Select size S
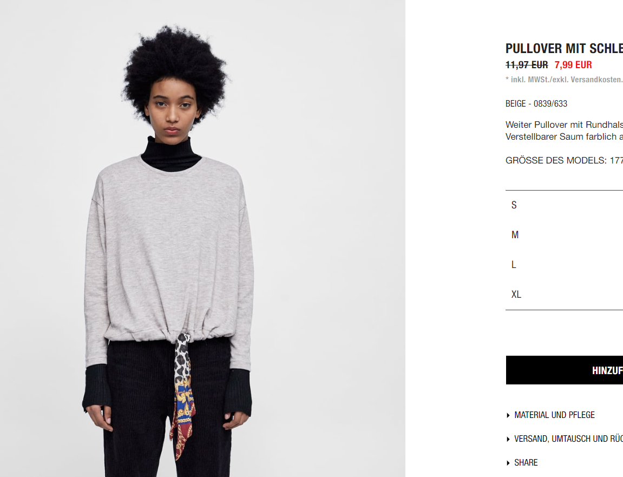 coord(564,205)
